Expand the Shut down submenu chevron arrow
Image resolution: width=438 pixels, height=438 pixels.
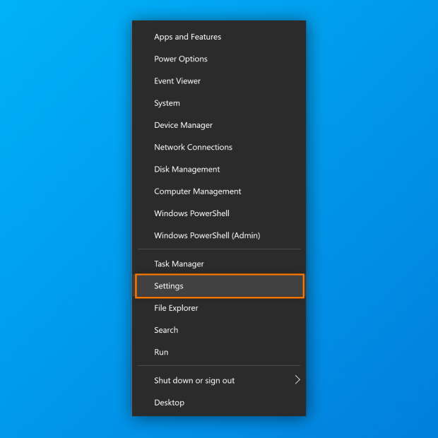[297, 380]
